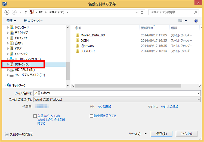Click the up-one-level arrow icon

click(26, 12)
